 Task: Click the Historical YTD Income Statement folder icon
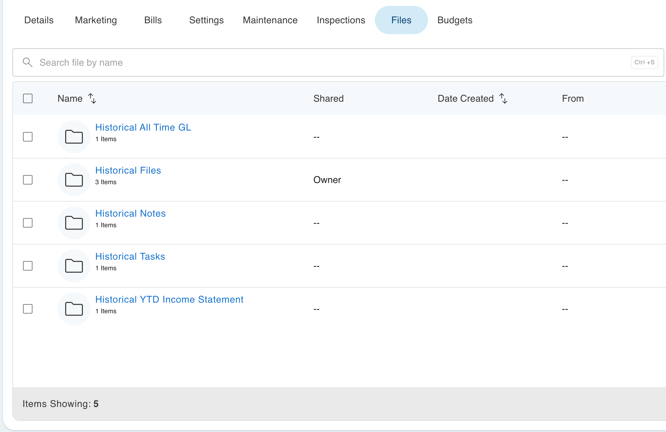pos(74,309)
